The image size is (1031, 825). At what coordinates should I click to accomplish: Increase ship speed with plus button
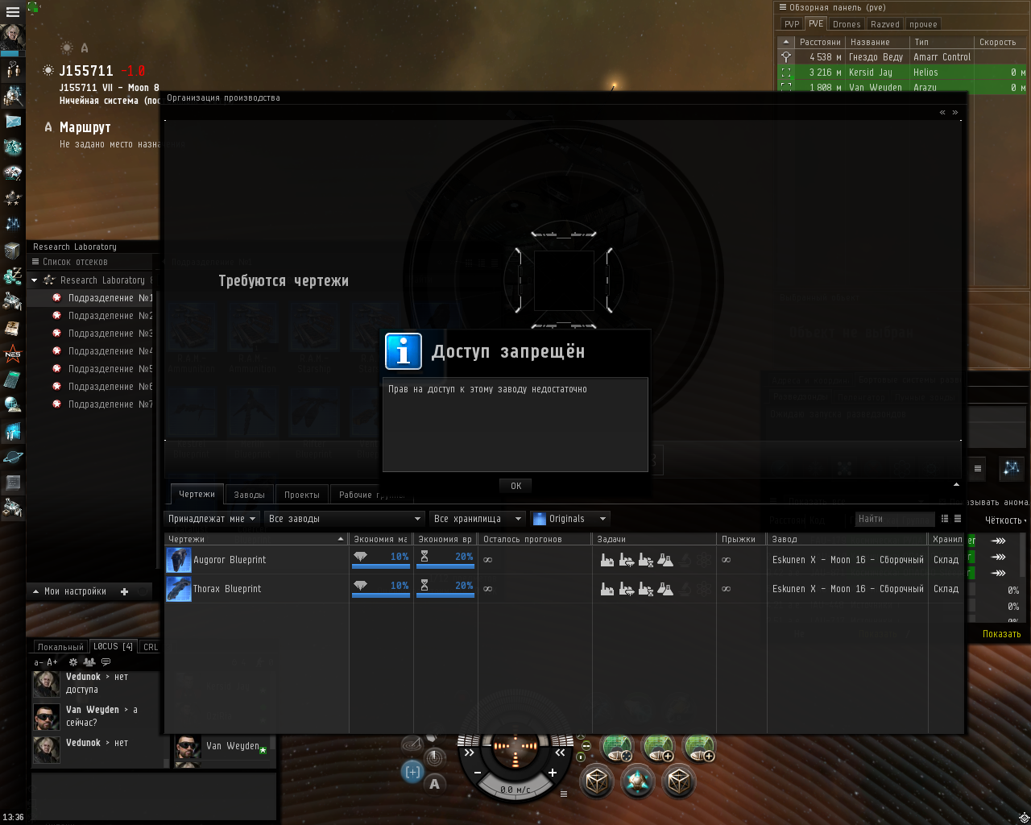point(553,773)
